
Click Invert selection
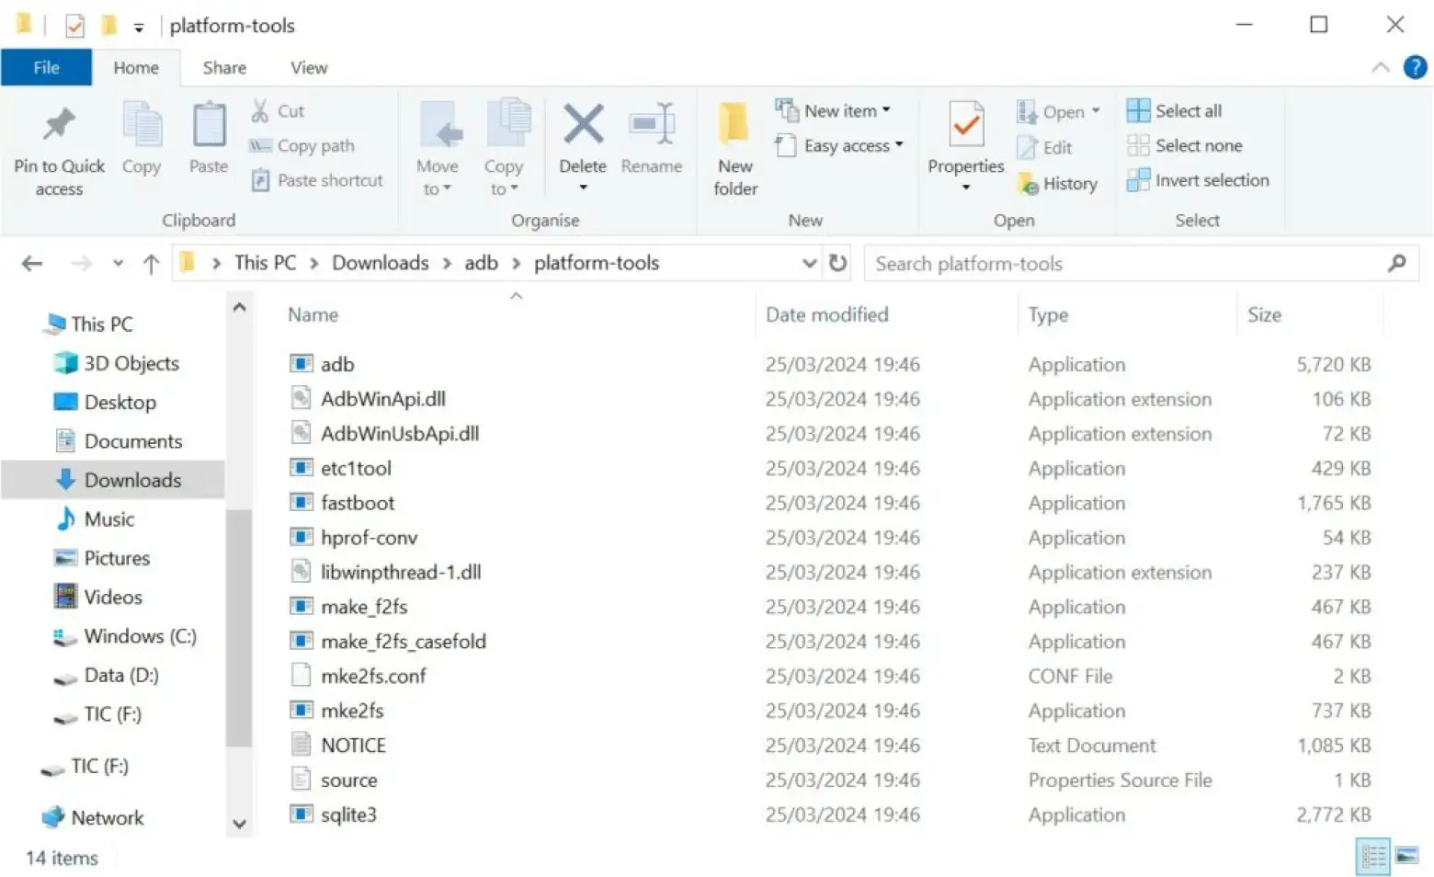1198,180
